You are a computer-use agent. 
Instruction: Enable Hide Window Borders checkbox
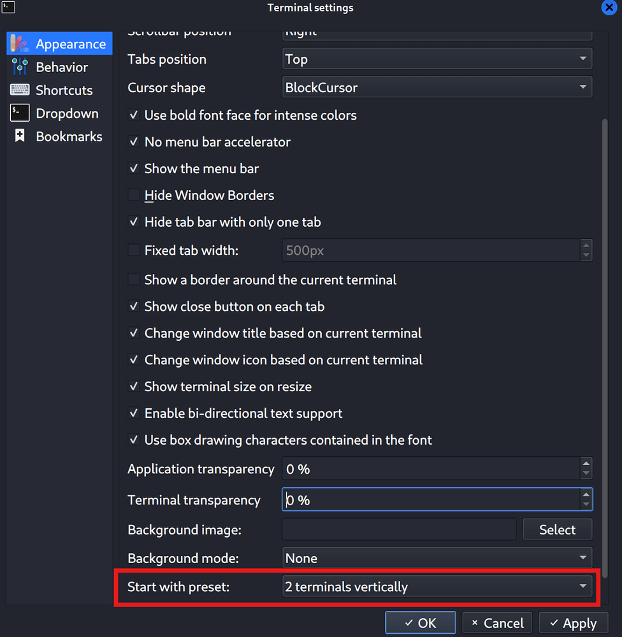[134, 196]
